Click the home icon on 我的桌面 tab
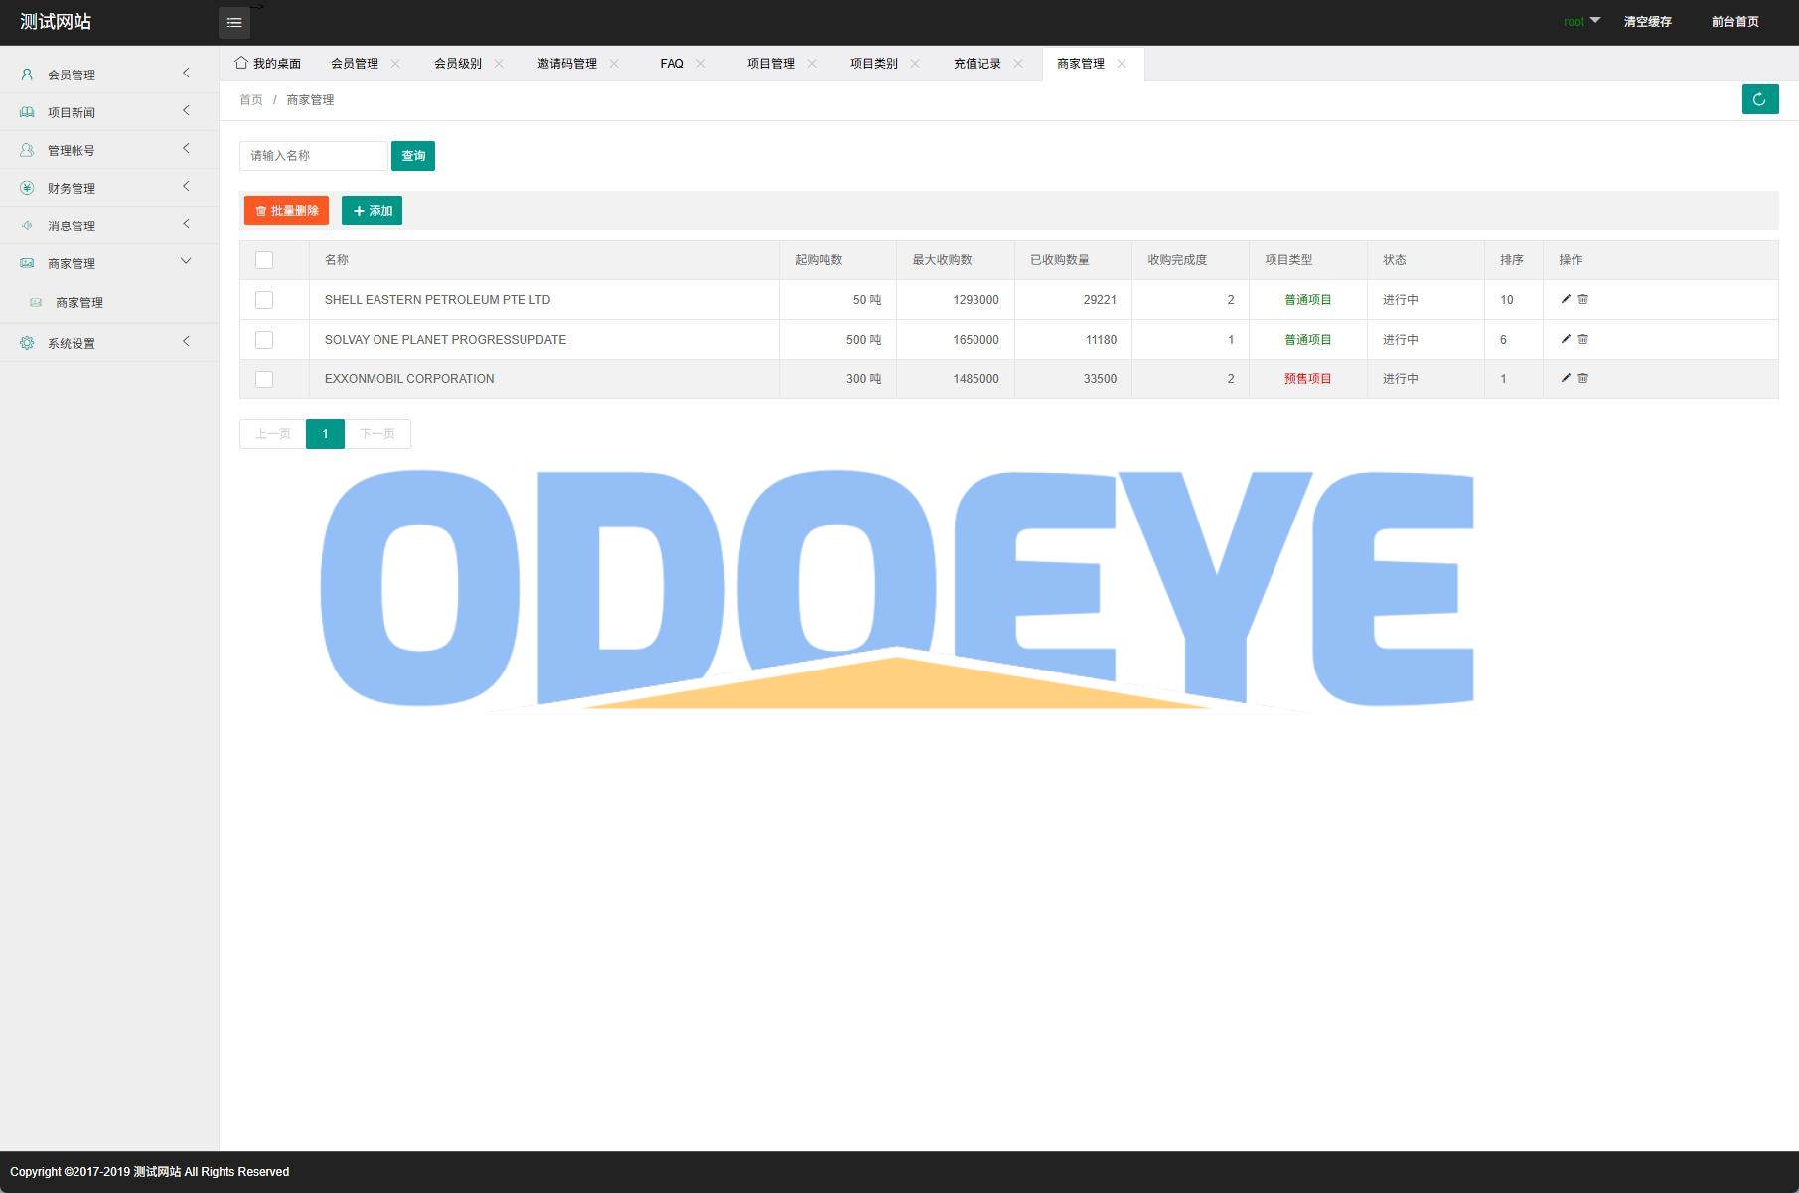The image size is (1799, 1193). 241,63
